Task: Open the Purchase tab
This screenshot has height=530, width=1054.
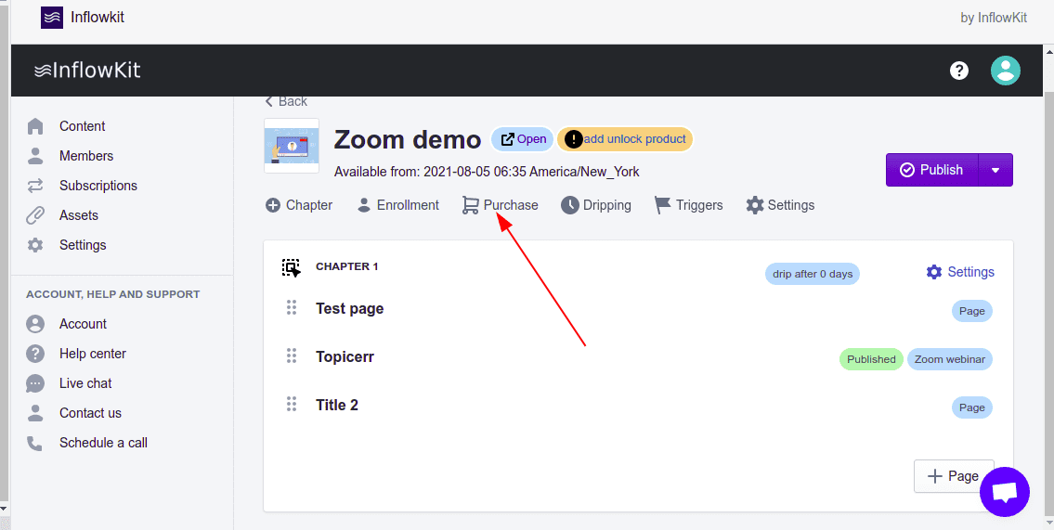Action: click(501, 205)
